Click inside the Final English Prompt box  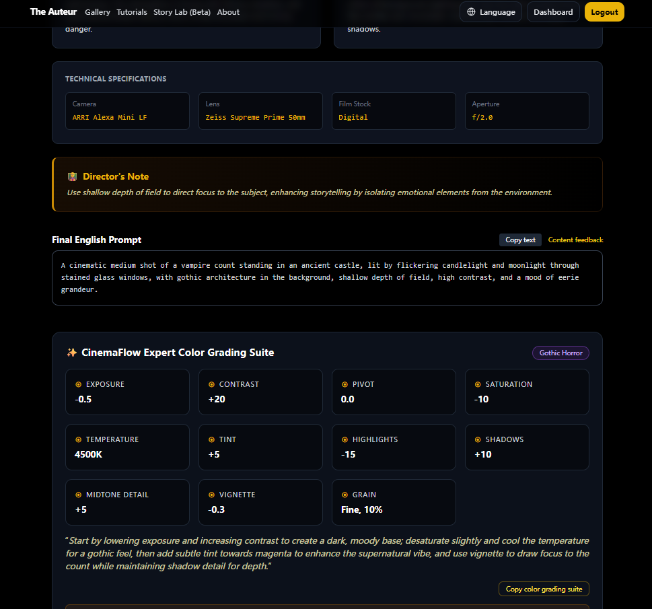click(327, 278)
